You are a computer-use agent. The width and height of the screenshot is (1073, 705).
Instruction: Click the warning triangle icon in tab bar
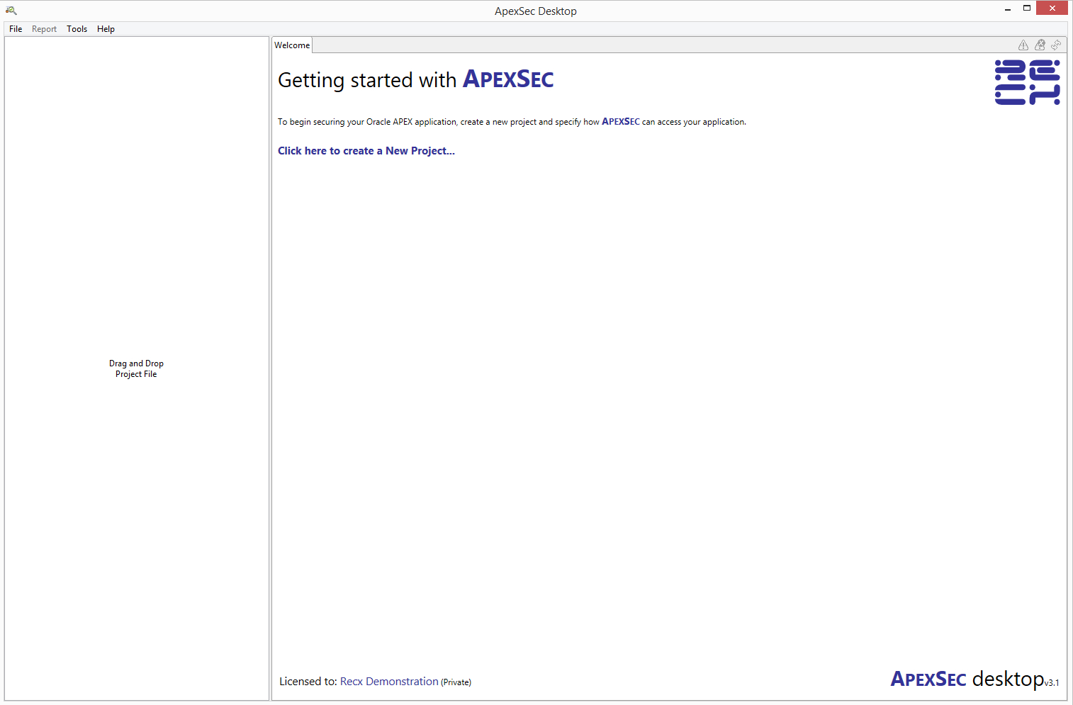(x=1023, y=45)
